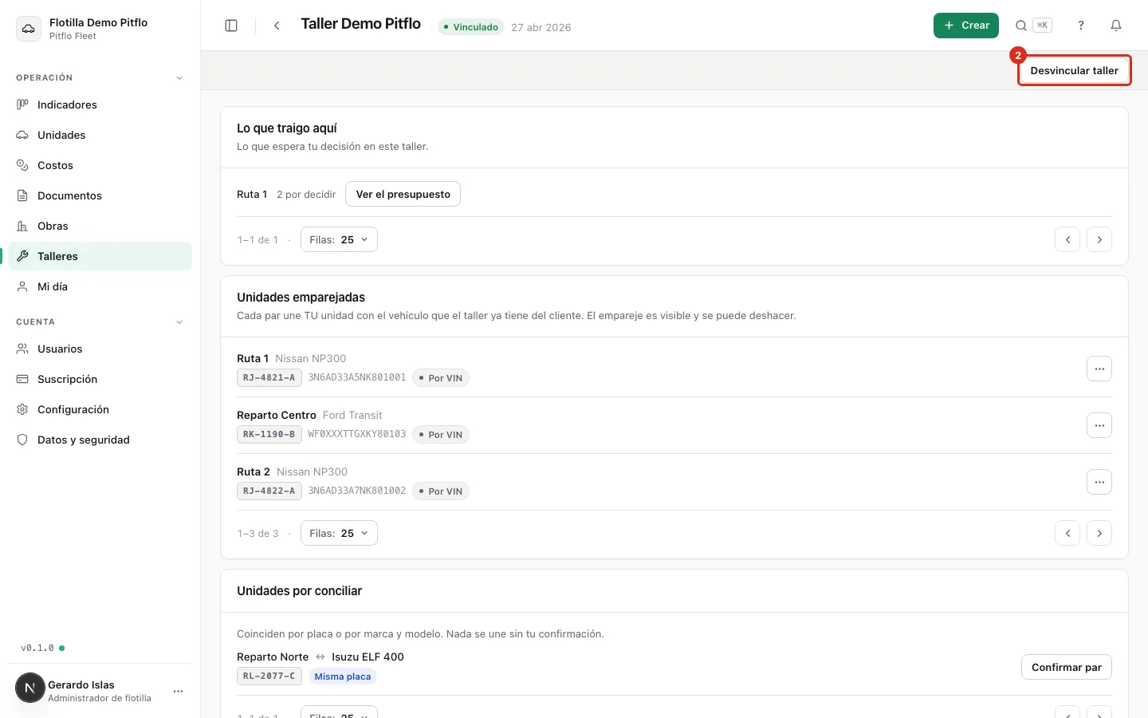Open Filas dropdown in Unidades emparejadas
The image size is (1148, 718).
coord(339,533)
